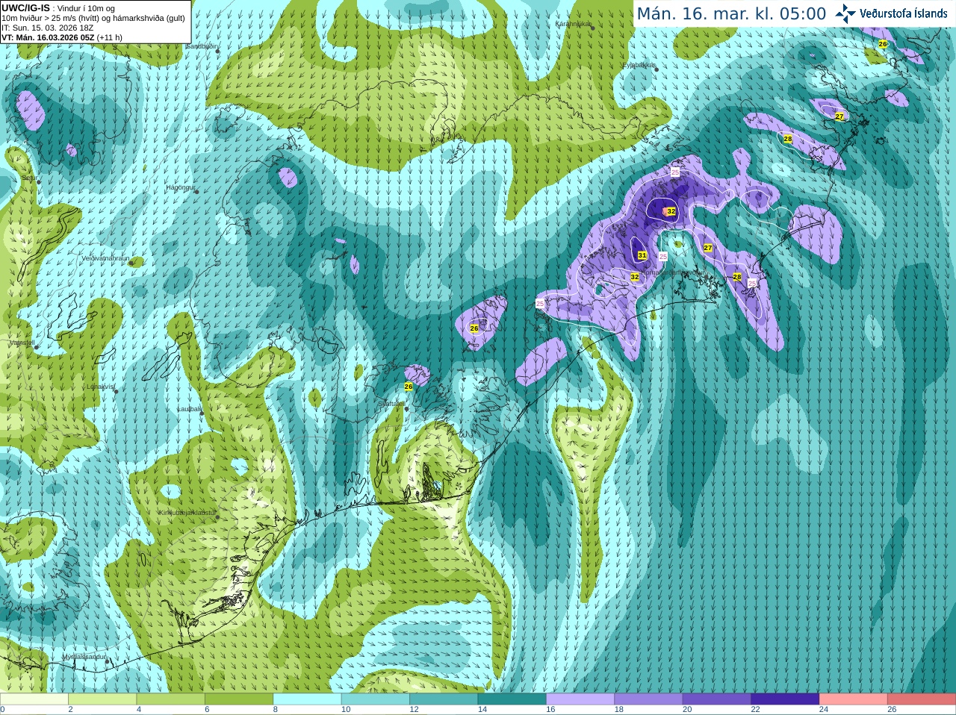Pick the 22–24 m/s dark indigo legend swatch
Screen dimensions: 956x715
coord(785,699)
